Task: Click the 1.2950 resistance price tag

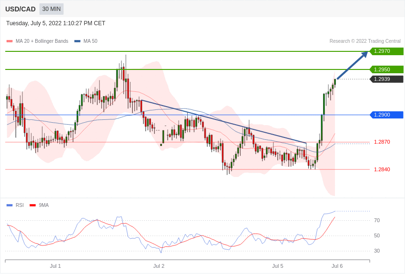Action: [386, 69]
